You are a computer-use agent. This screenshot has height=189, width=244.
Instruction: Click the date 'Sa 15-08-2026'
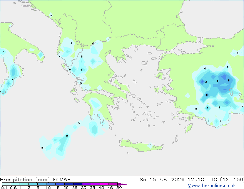pos(162,180)
